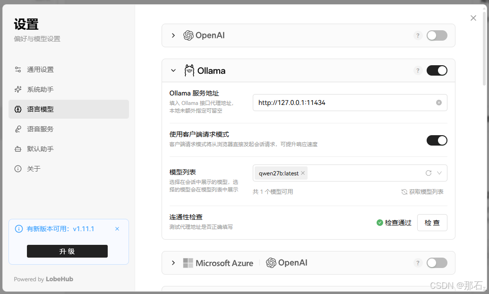Image resolution: width=489 pixels, height=294 pixels.
Task: Click inside the model list selection box
Action: 350,173
